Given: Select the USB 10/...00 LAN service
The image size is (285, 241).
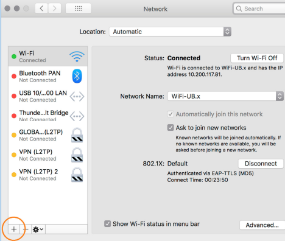Looking at the screenshot, I should click(x=48, y=96).
